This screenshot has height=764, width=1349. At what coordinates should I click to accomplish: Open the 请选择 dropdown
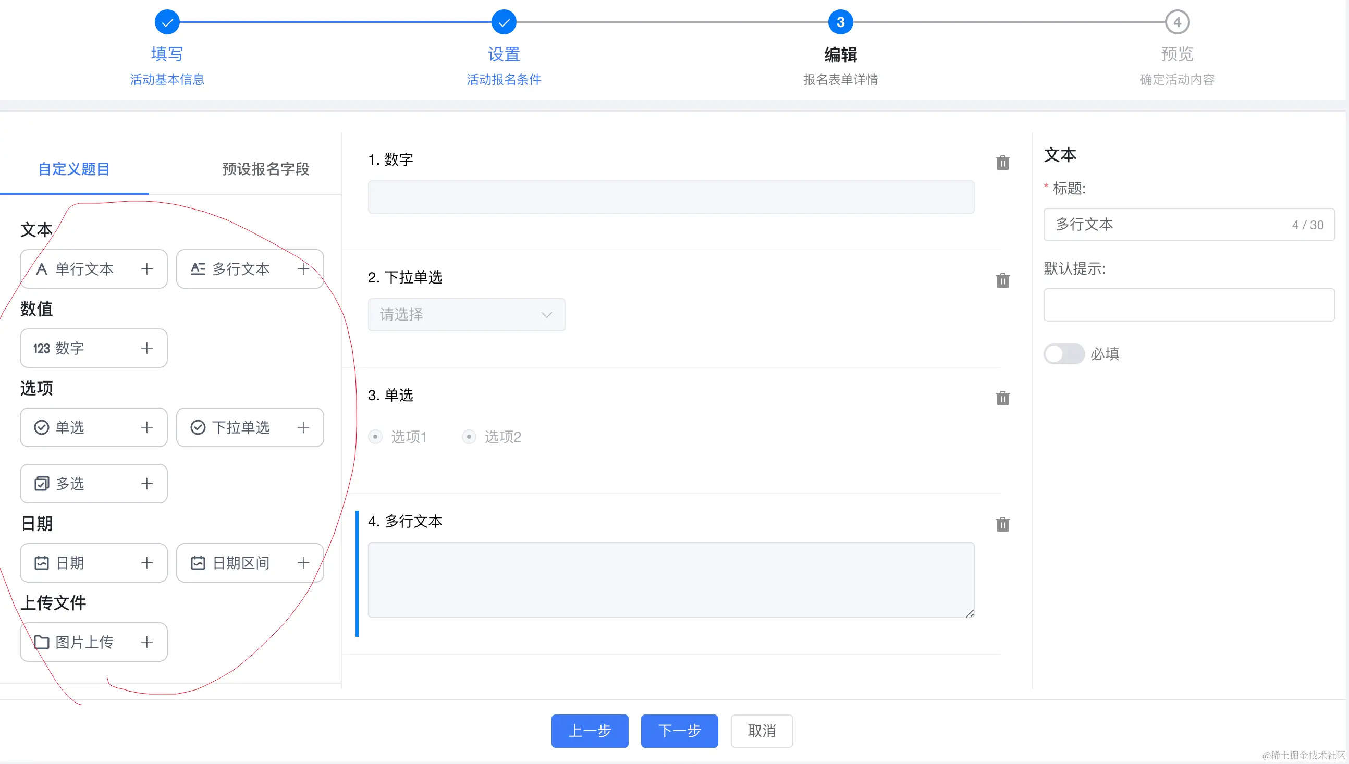coord(467,315)
